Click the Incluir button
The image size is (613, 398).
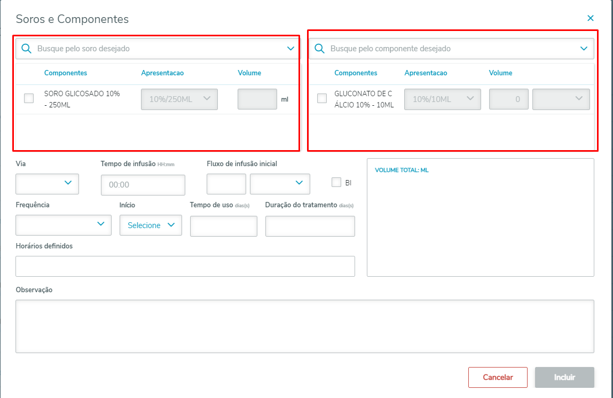[x=564, y=377]
